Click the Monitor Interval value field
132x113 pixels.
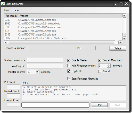(31, 72)
